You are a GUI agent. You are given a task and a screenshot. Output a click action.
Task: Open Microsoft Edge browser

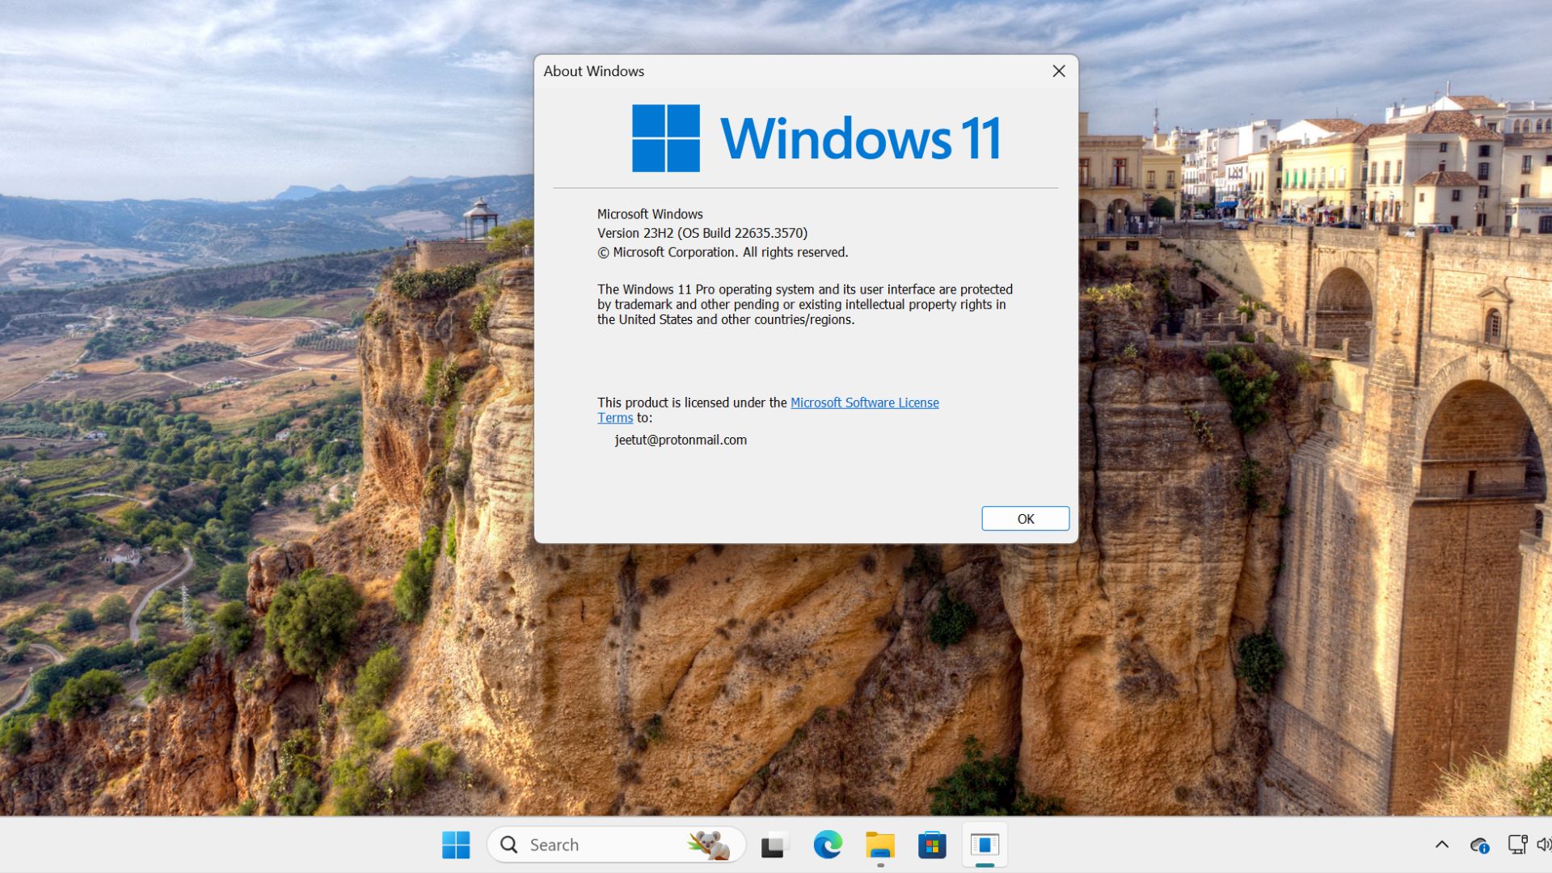tap(829, 844)
